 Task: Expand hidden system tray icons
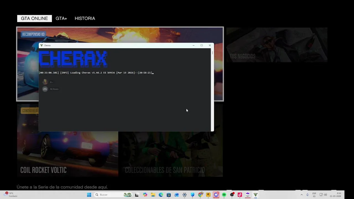301,195
